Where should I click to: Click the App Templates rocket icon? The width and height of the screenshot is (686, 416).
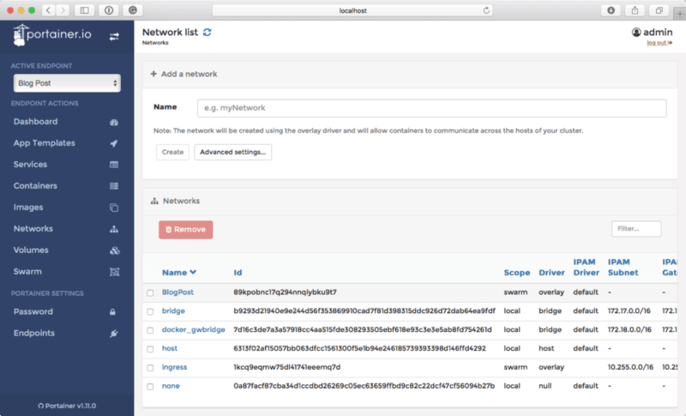coord(114,143)
